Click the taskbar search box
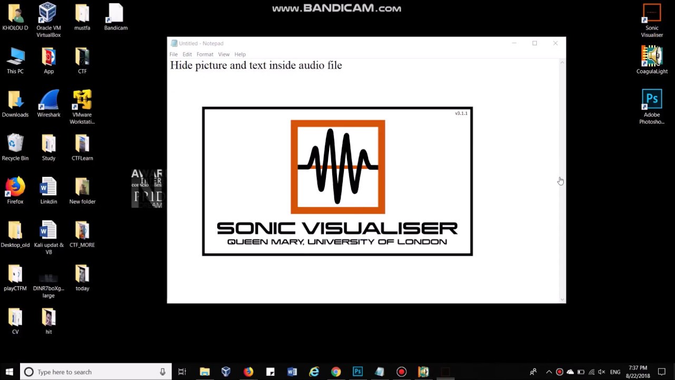 click(95, 372)
